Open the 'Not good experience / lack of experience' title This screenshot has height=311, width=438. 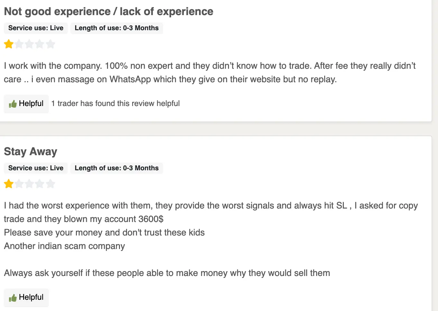(108, 12)
